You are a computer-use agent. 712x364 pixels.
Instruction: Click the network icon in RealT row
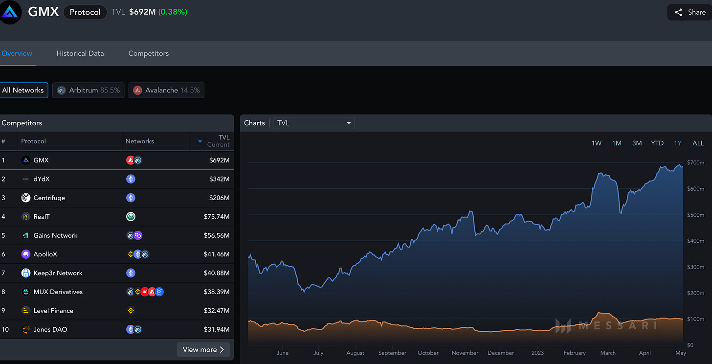point(131,217)
